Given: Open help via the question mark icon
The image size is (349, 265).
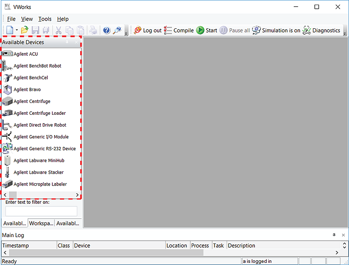Looking at the screenshot, I should [x=106, y=30].
